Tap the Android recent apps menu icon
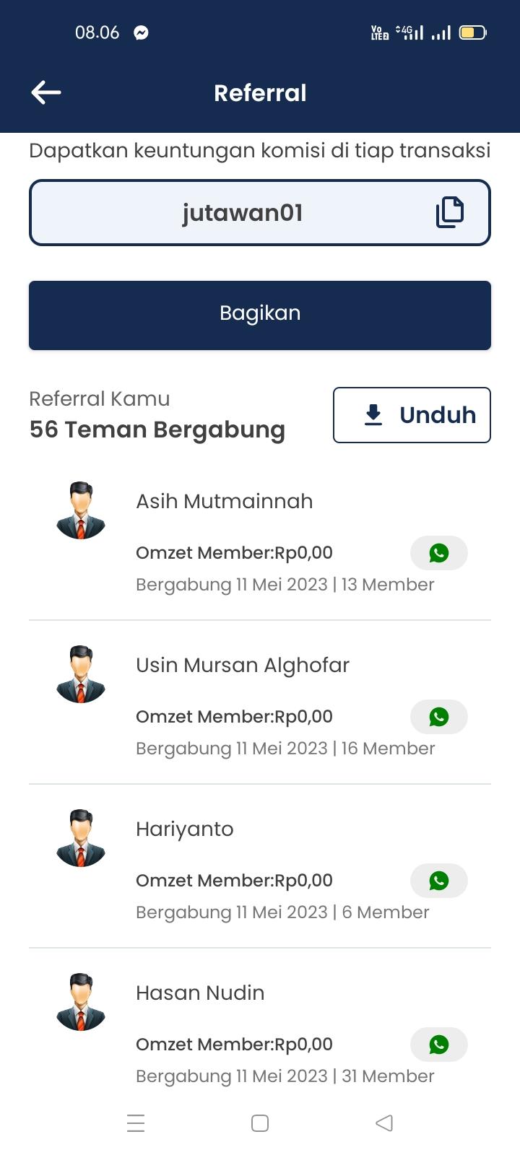Screen dimensions: 520x1155 point(136,1123)
